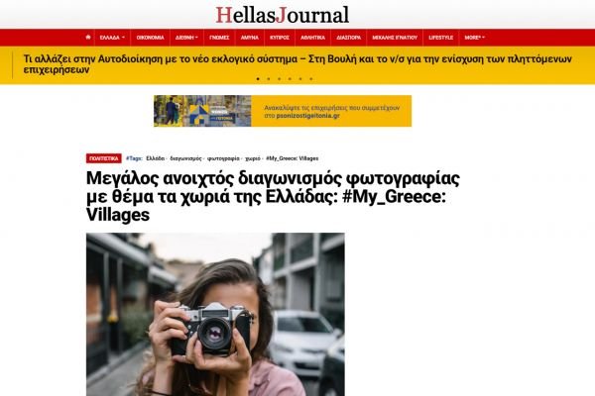Select the first ticker slide dot
Viewport: 595px width, 396px height.
[x=258, y=79]
